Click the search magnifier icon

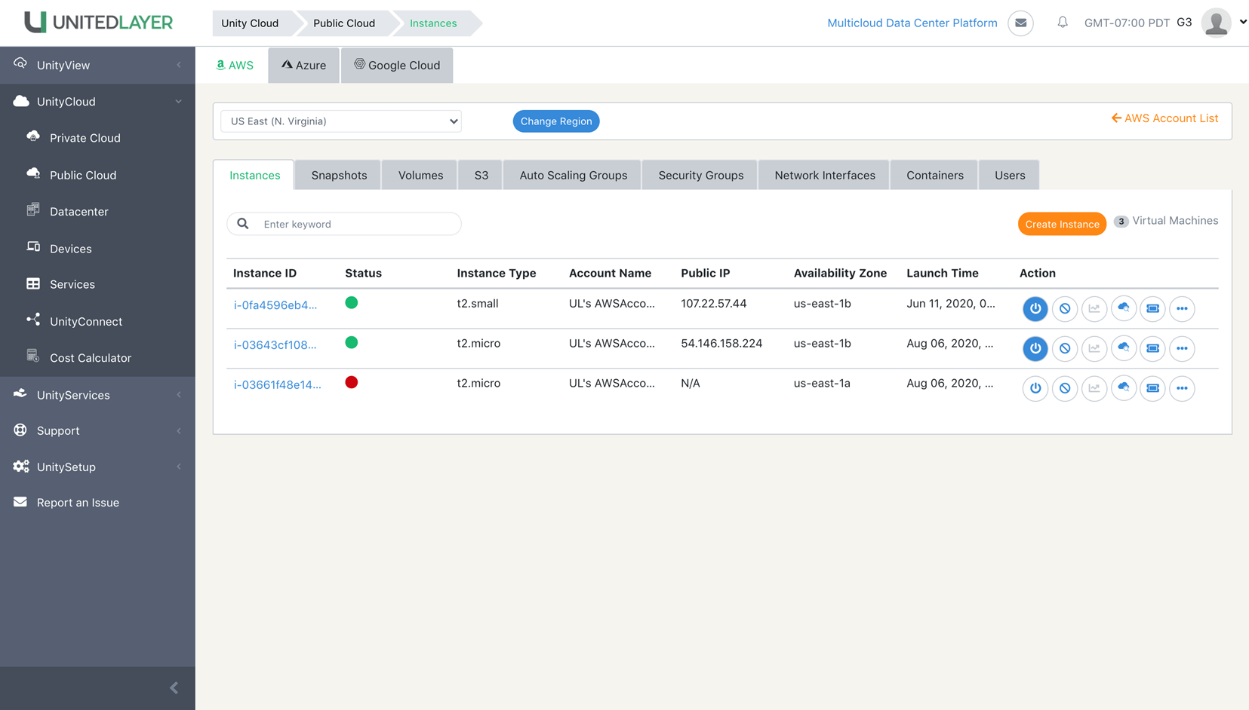tap(242, 224)
